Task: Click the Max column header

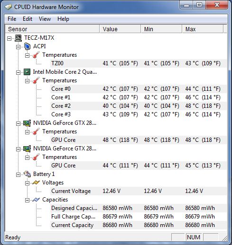Action: click(x=203, y=29)
